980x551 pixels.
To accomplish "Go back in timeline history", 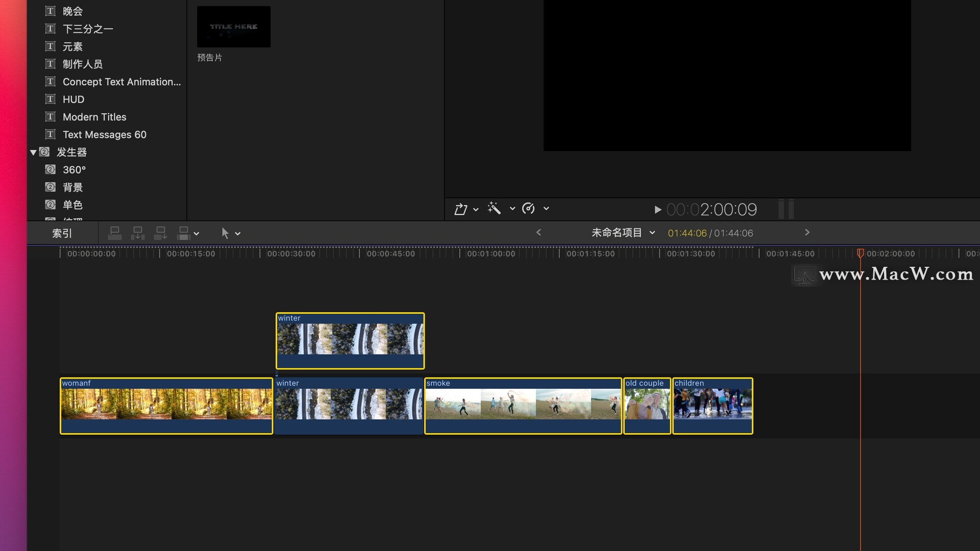I will point(538,233).
